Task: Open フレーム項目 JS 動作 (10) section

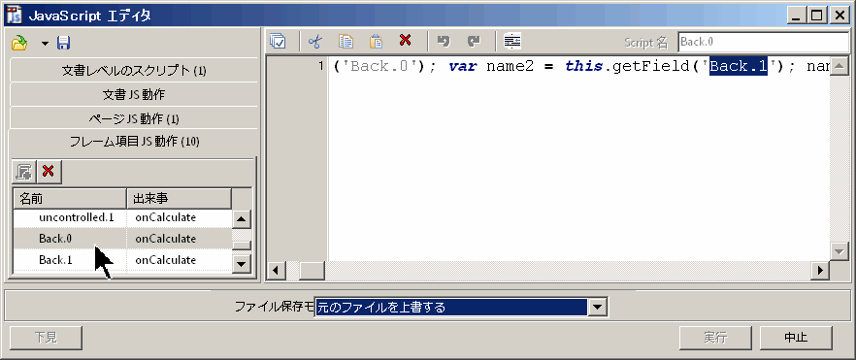Action: [134, 142]
